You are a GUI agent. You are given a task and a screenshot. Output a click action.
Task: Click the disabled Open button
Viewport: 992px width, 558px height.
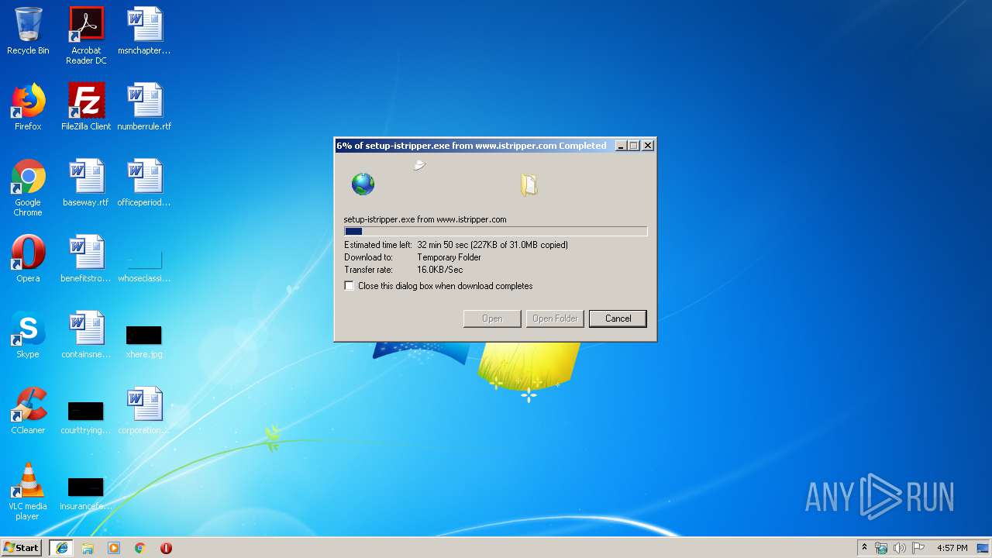click(492, 319)
